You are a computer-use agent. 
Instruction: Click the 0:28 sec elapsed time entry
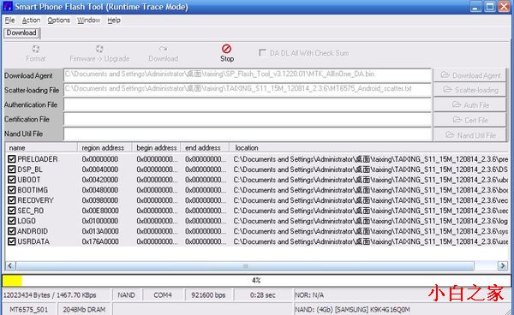[x=263, y=295]
